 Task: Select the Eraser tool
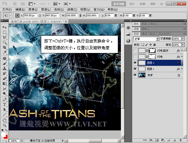(x=4, y=78)
